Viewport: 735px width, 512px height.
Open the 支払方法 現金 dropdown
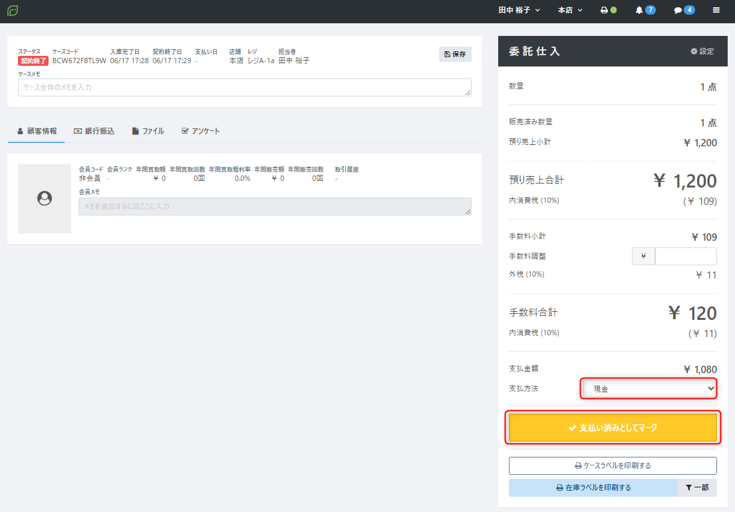click(649, 389)
